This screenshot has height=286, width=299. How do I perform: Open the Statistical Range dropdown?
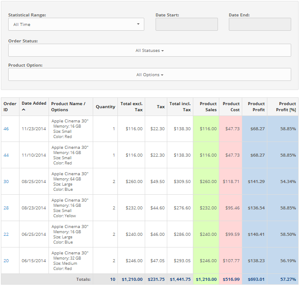tap(76, 24)
